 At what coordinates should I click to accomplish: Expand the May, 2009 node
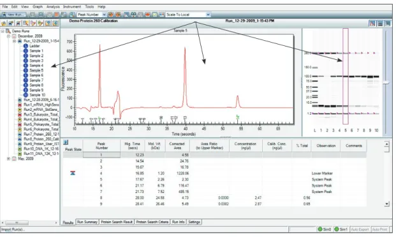(8, 159)
